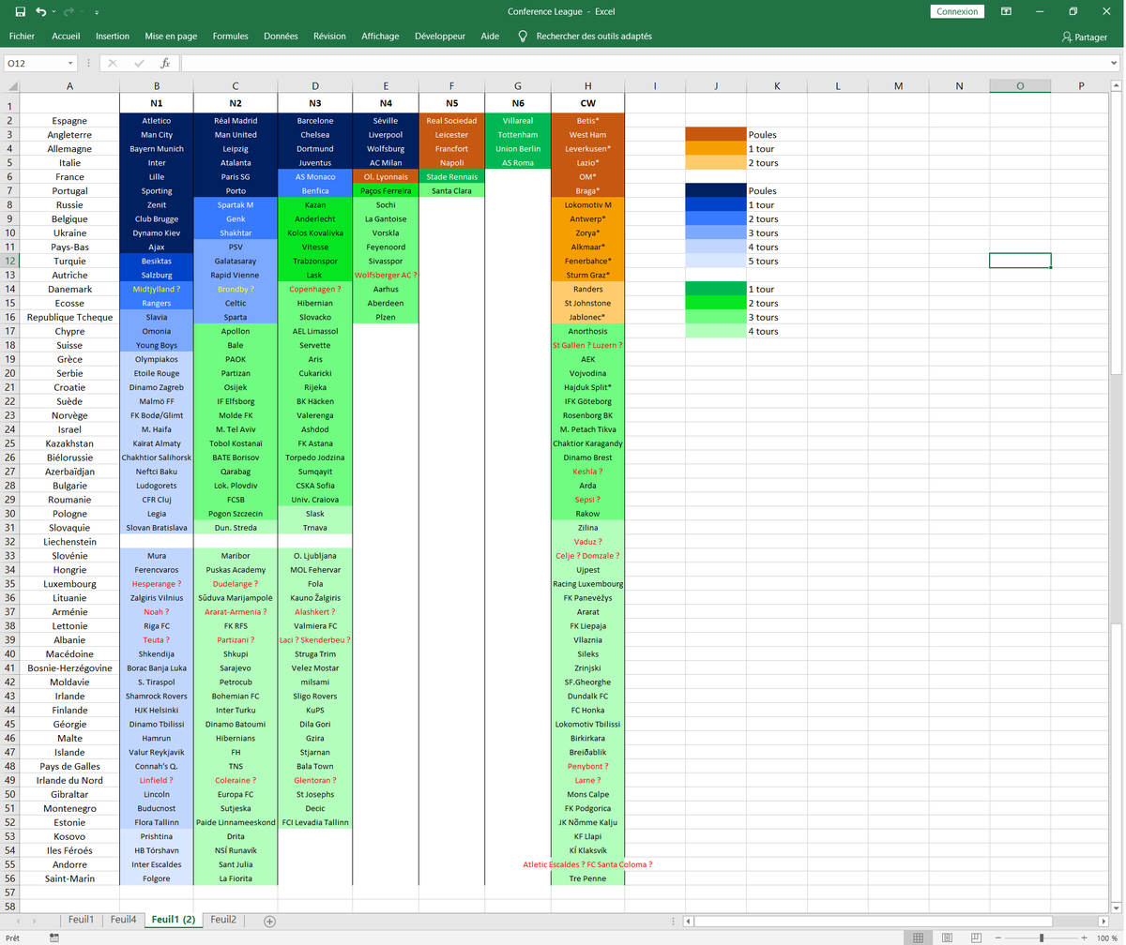Open the Fichier menu
The height and width of the screenshot is (945, 1126).
pyautogui.click(x=22, y=37)
